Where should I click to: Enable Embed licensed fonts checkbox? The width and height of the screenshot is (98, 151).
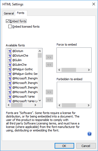pos(10,27)
